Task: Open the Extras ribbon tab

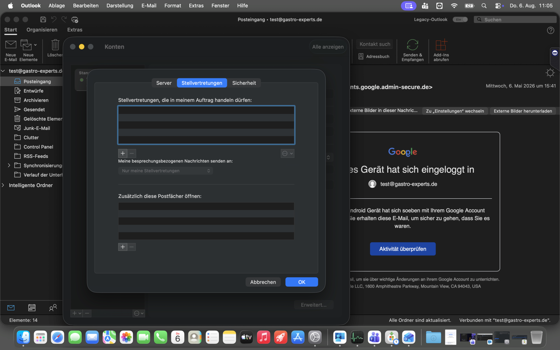Action: pyautogui.click(x=75, y=30)
